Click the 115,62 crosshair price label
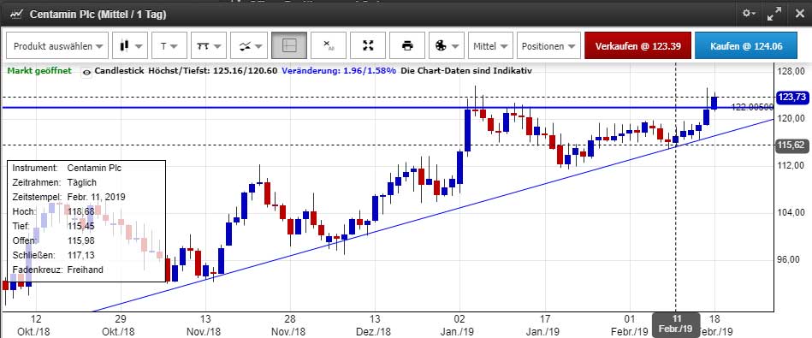This screenshot has width=812, height=338. [791, 145]
